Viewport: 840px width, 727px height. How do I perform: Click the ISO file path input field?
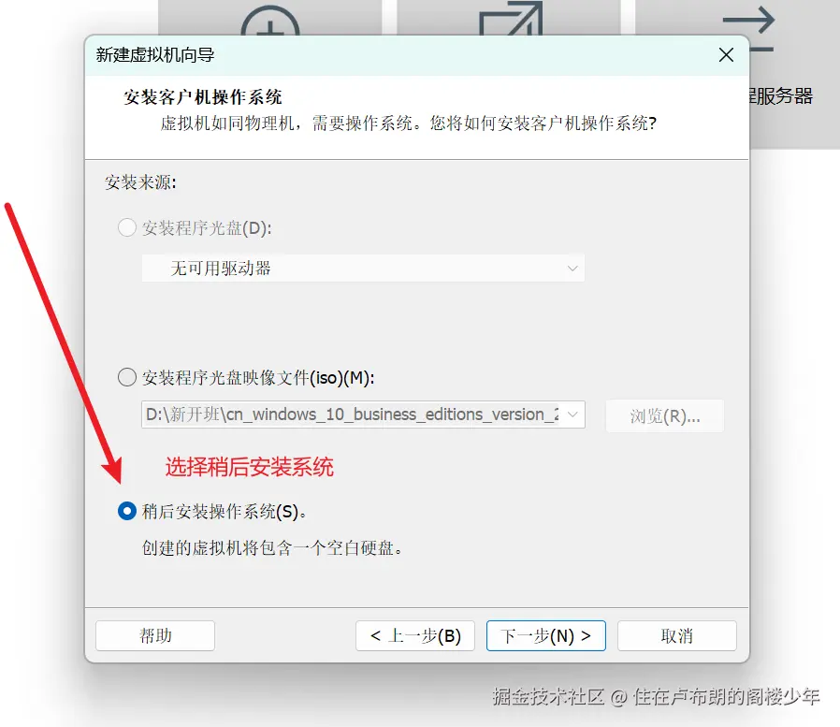tap(353, 414)
